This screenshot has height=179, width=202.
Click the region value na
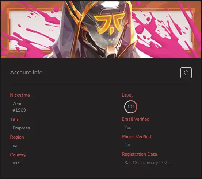pyautogui.click(x=15, y=146)
